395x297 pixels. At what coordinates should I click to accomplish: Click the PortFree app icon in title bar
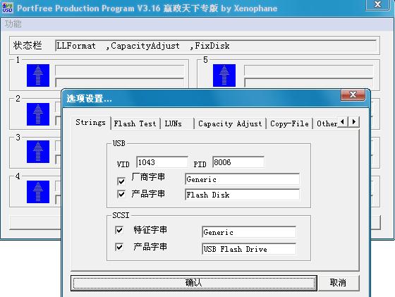tap(8, 8)
